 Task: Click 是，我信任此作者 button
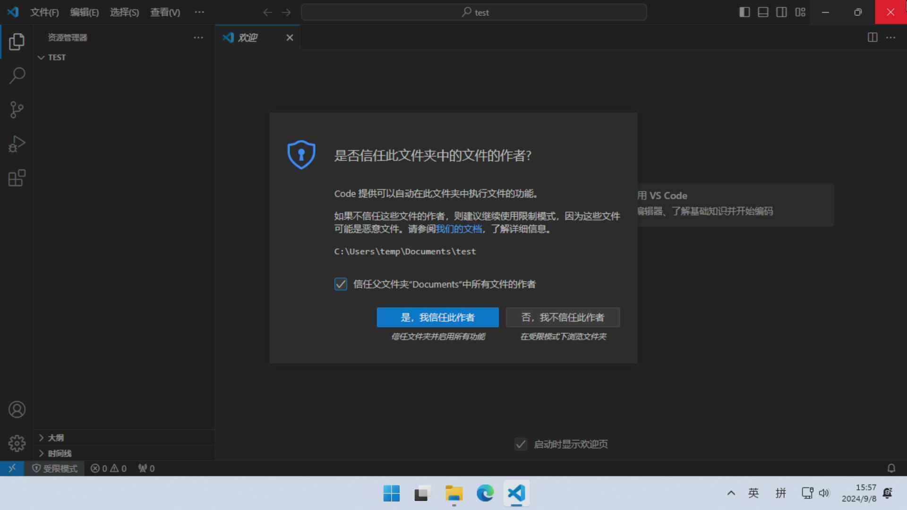point(437,317)
